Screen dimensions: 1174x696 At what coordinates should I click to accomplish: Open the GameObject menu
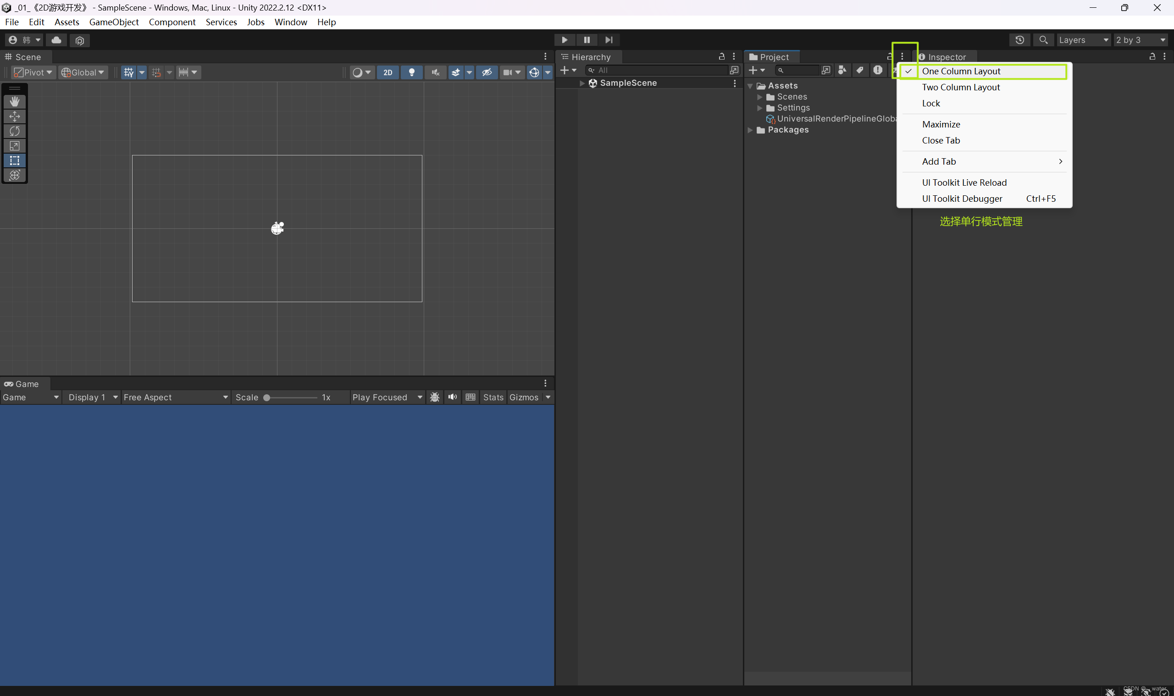(x=114, y=22)
